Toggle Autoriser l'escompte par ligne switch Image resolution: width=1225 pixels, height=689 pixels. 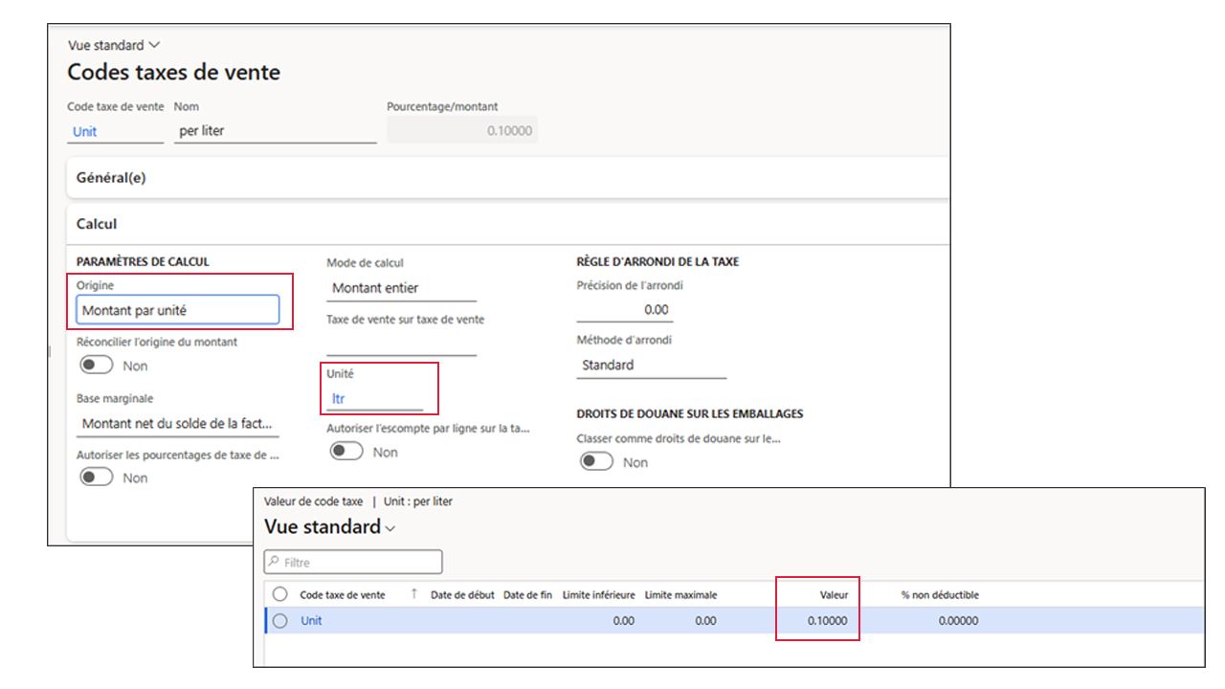345,452
